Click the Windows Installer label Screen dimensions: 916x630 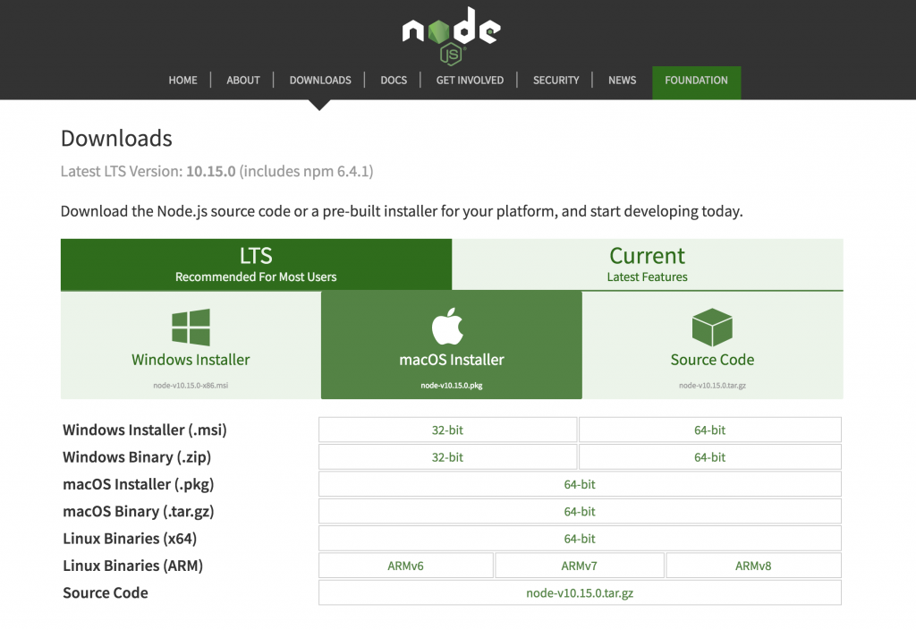(x=191, y=360)
